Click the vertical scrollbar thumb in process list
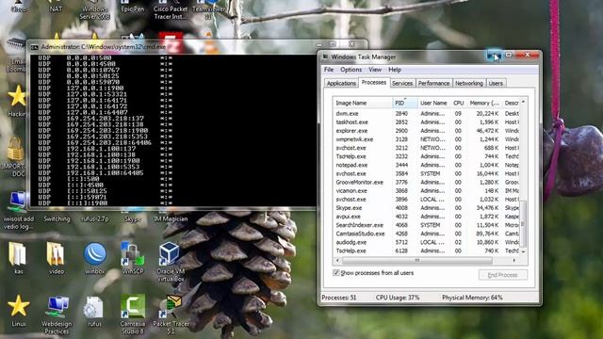The image size is (603, 339). tap(523, 223)
